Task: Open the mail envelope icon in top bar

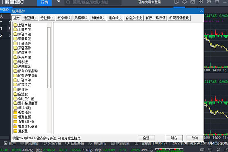Action: (x=193, y=2)
